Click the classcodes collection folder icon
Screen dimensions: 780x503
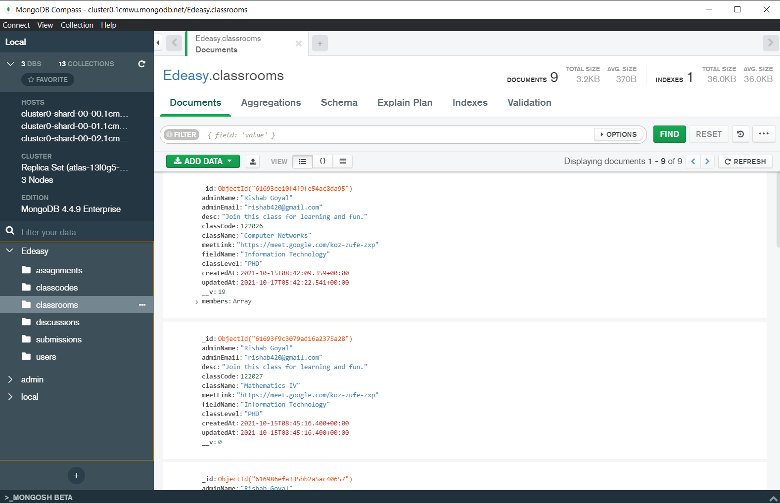click(x=26, y=288)
